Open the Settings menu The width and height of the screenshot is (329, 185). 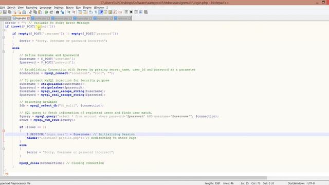(59, 8)
